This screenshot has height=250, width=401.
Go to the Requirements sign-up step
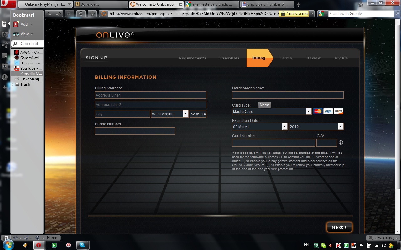(192, 58)
